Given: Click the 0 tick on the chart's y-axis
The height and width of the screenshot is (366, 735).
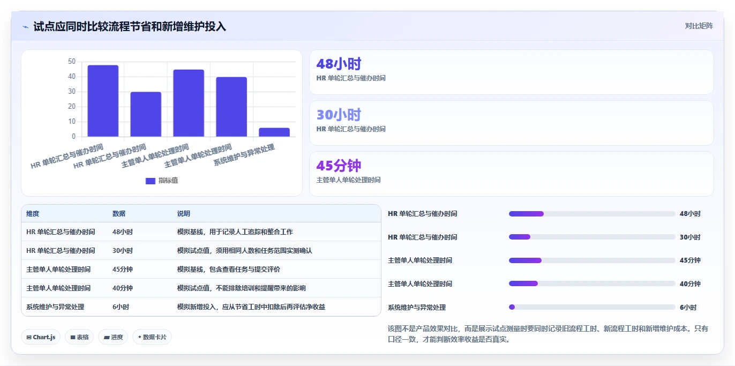Looking at the screenshot, I should pyautogui.click(x=74, y=136).
